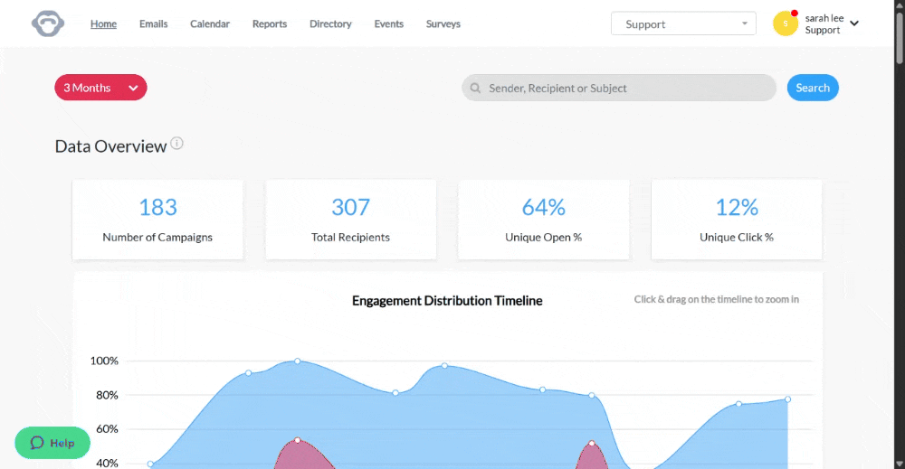The width and height of the screenshot is (905, 469).
Task: Click the Data Overview heading
Action: pyautogui.click(x=110, y=146)
